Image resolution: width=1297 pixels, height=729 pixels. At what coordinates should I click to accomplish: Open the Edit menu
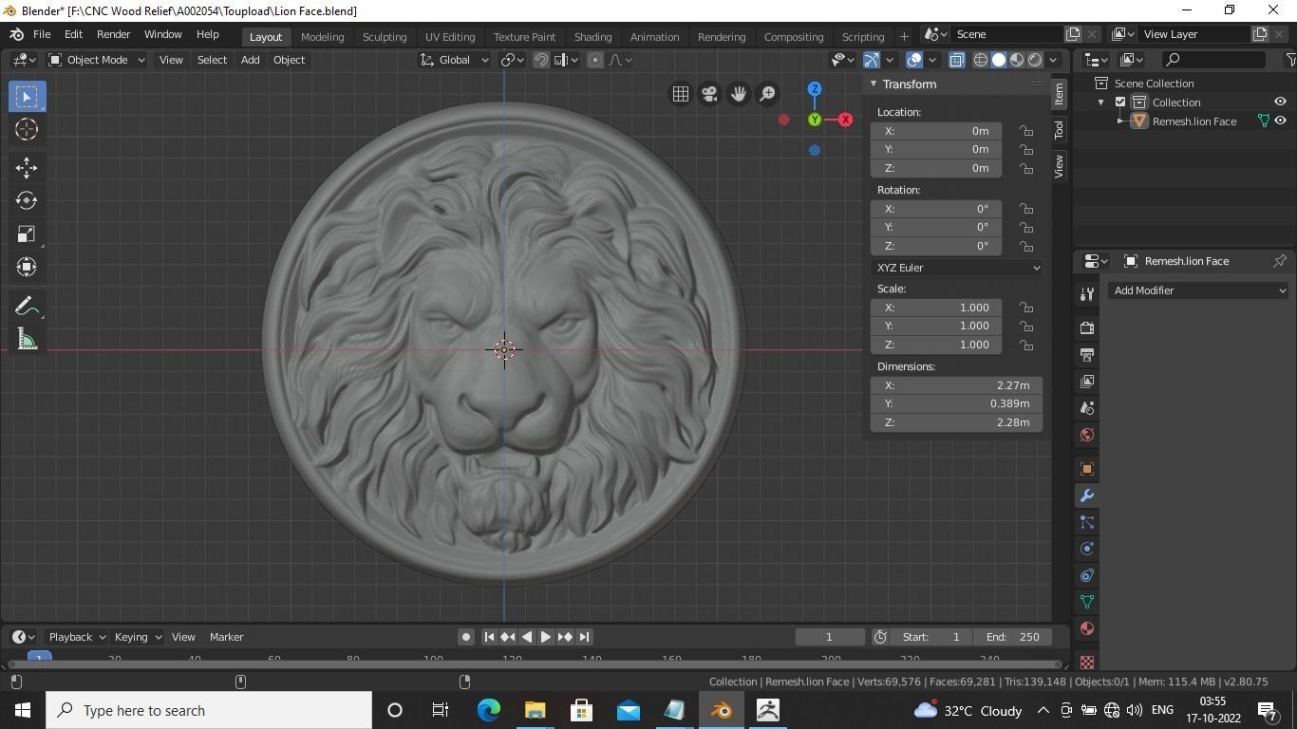pos(72,34)
